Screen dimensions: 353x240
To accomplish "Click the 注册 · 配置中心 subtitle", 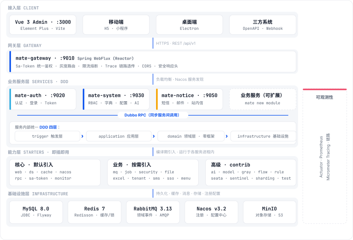I will coord(211,215).
